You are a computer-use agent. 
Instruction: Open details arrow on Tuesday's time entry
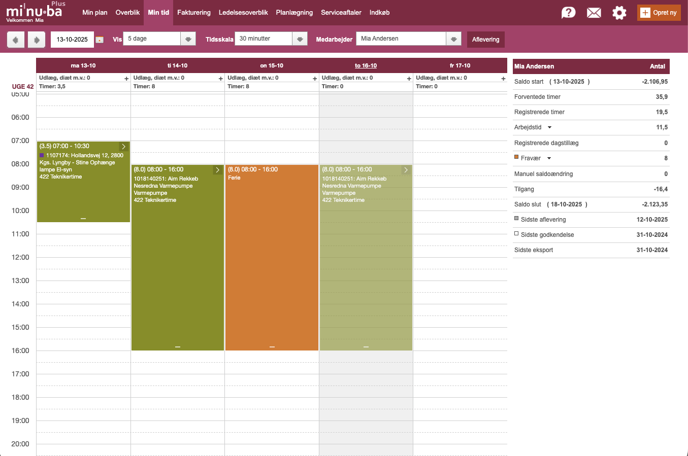coord(217,170)
